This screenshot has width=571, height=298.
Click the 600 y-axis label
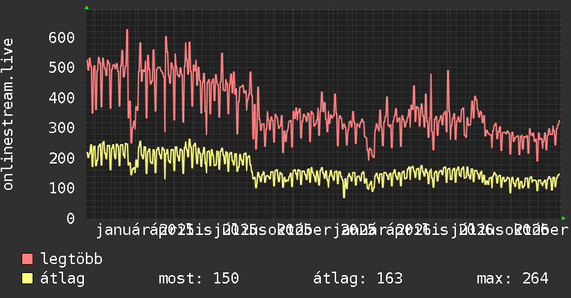(62, 37)
